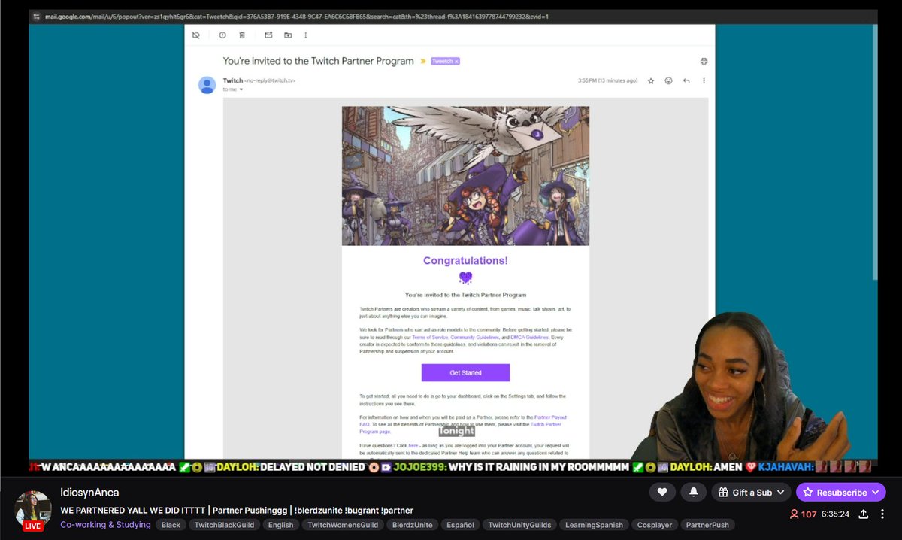Screen dimensions: 902x540
Task: Enable stream notifications via the bell
Action: coord(693,492)
